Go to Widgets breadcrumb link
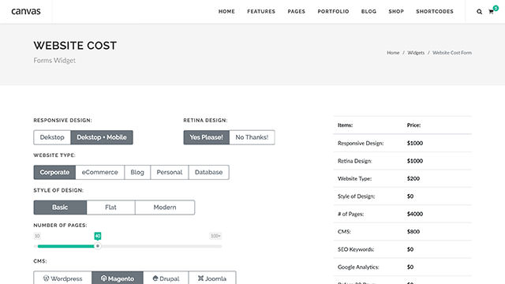 [416, 53]
